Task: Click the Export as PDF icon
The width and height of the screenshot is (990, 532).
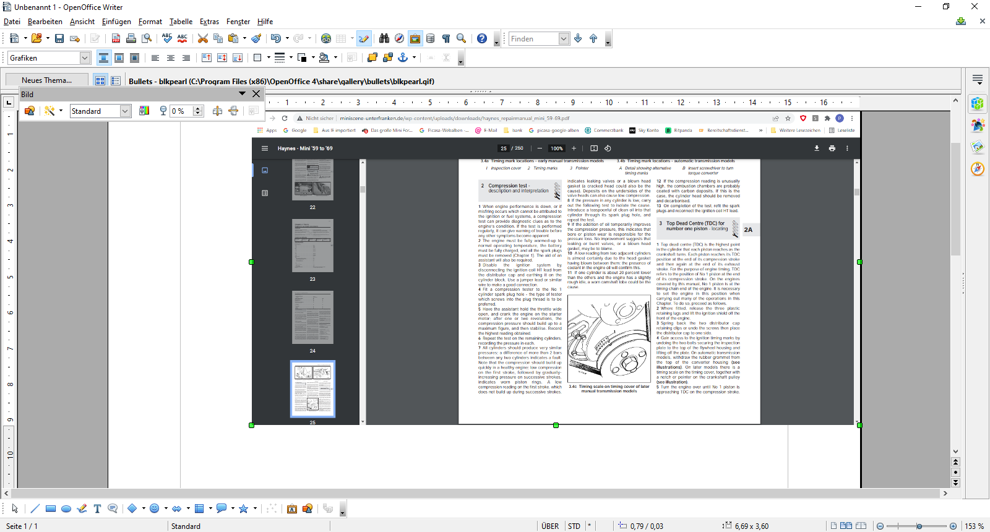Action: (116, 38)
